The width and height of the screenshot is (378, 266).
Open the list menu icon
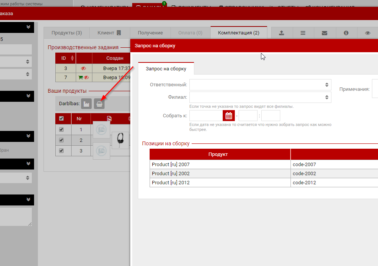pyautogui.click(x=303, y=33)
